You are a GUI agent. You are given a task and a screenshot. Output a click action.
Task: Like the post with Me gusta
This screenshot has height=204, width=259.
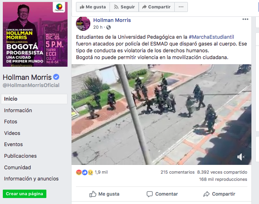pyautogui.click(x=104, y=194)
